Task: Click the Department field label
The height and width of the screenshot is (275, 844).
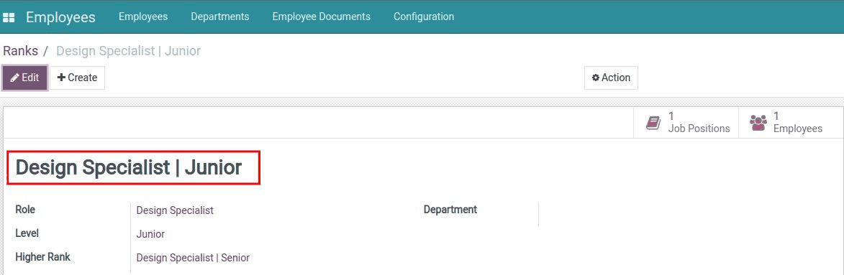Action: point(450,210)
